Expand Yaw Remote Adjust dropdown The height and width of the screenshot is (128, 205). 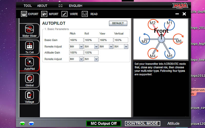[111, 47]
